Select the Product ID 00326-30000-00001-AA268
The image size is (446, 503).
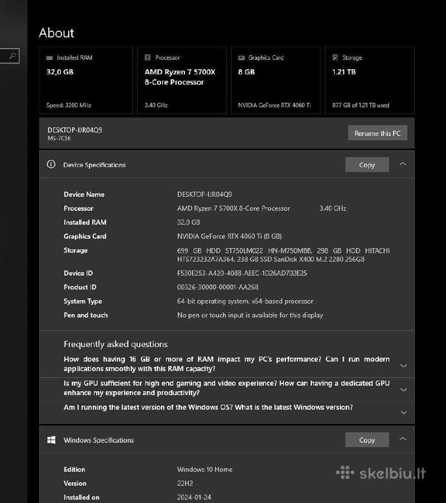(x=217, y=287)
